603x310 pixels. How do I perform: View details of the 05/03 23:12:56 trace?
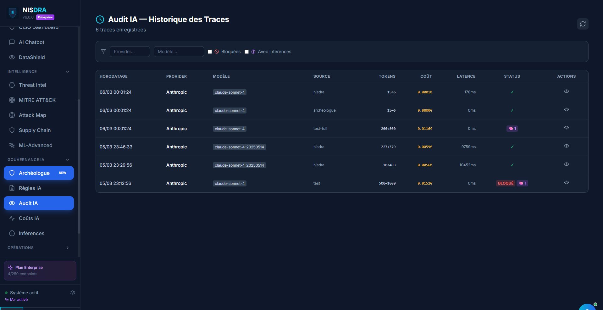[x=567, y=182]
